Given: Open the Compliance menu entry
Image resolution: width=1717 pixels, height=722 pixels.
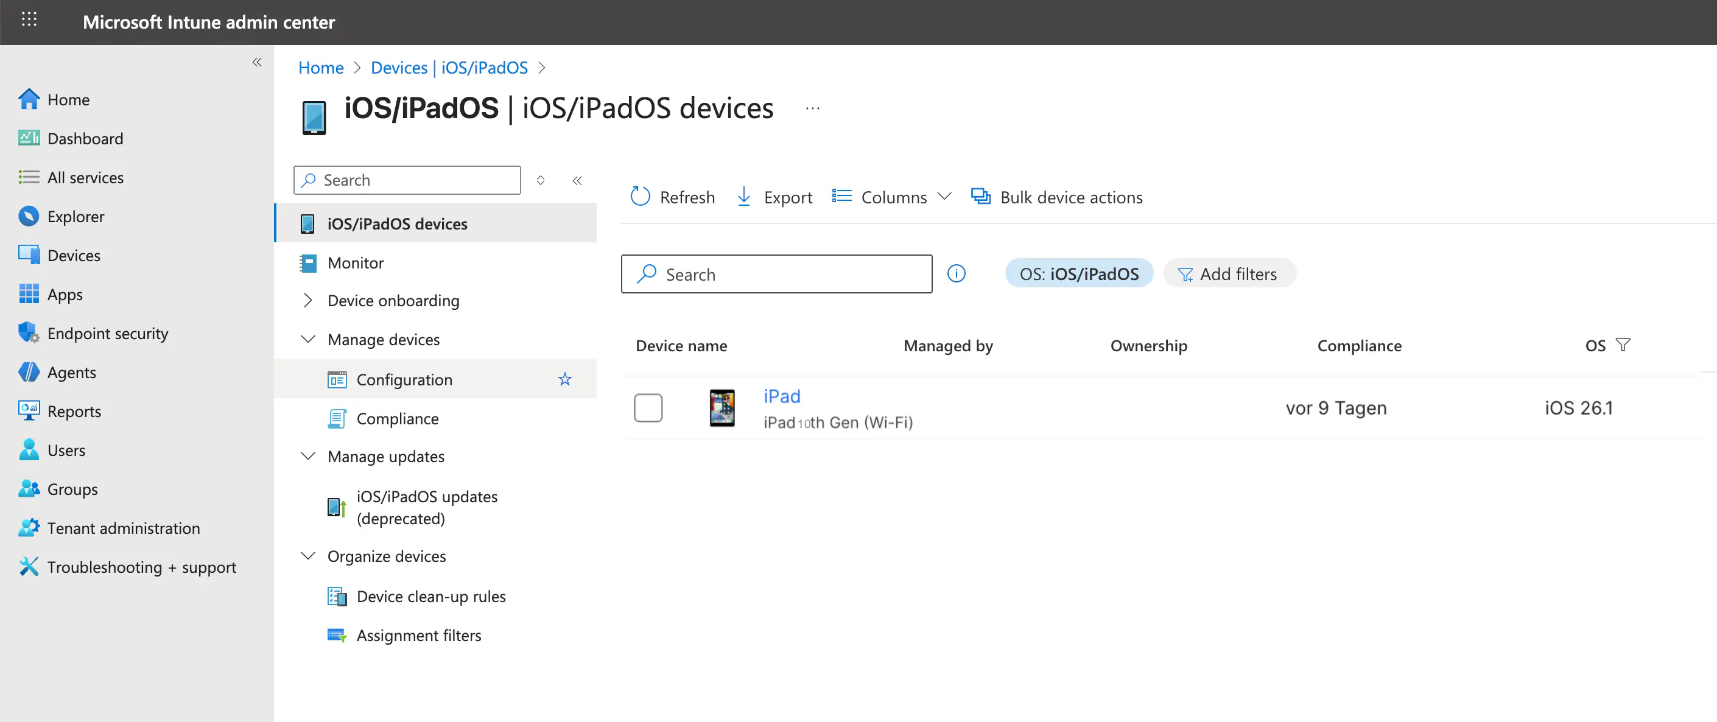Looking at the screenshot, I should pyautogui.click(x=398, y=418).
